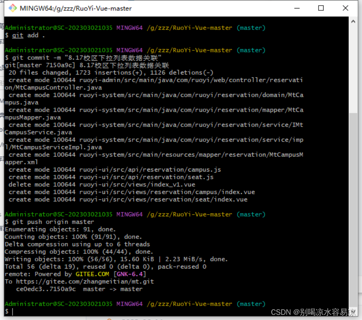The image size is (362, 320).
Task: Click the '$ git push origin master' command
Action: 49,222
